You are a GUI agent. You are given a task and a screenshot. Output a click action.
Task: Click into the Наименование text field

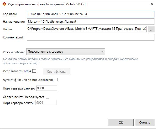click(91, 22)
